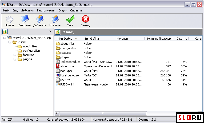Open the Файл menu
204x123 pixels.
6,11
